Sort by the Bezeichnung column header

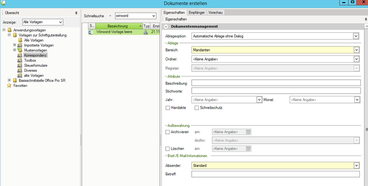(x=119, y=26)
